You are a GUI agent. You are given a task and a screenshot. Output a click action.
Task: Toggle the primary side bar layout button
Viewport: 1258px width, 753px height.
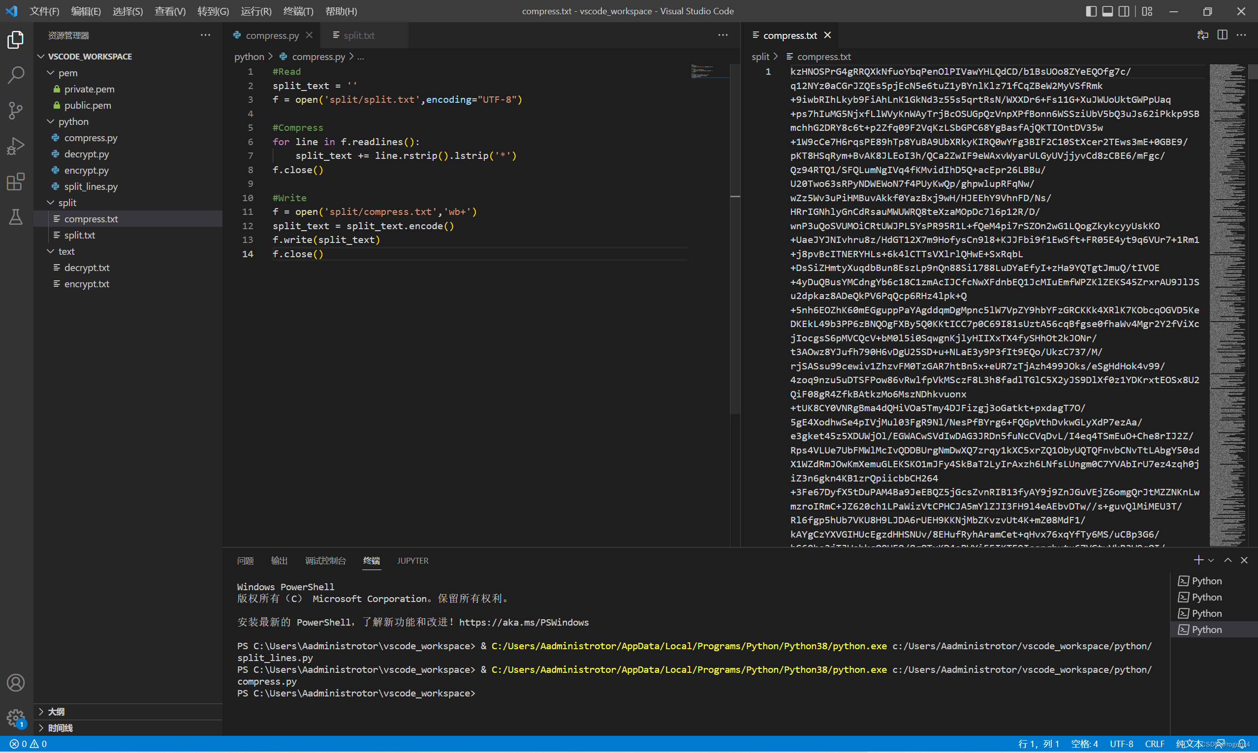click(x=1091, y=11)
